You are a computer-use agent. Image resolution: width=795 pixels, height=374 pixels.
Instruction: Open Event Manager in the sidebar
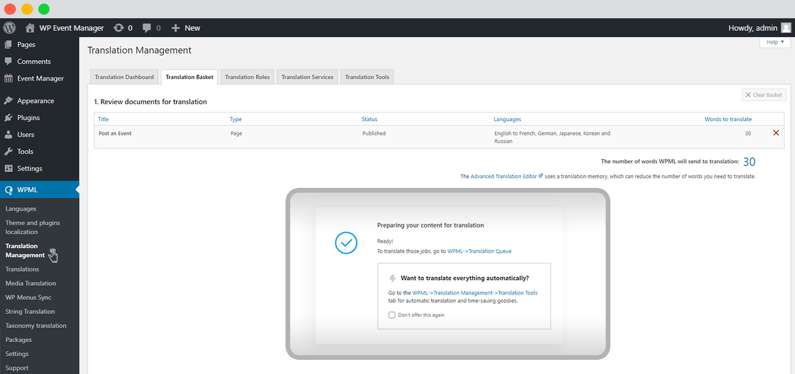pyautogui.click(x=40, y=78)
